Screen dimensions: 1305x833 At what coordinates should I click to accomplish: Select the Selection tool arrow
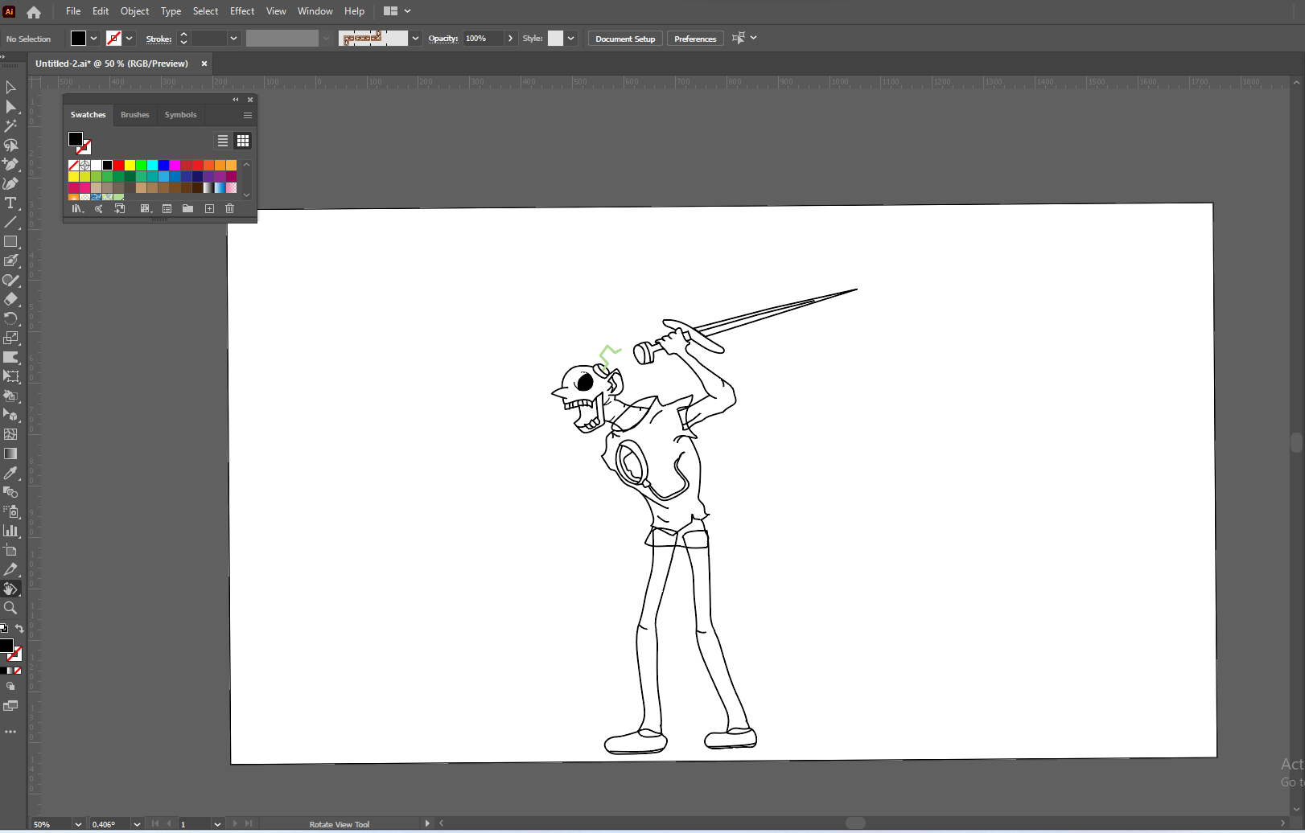pyautogui.click(x=10, y=87)
